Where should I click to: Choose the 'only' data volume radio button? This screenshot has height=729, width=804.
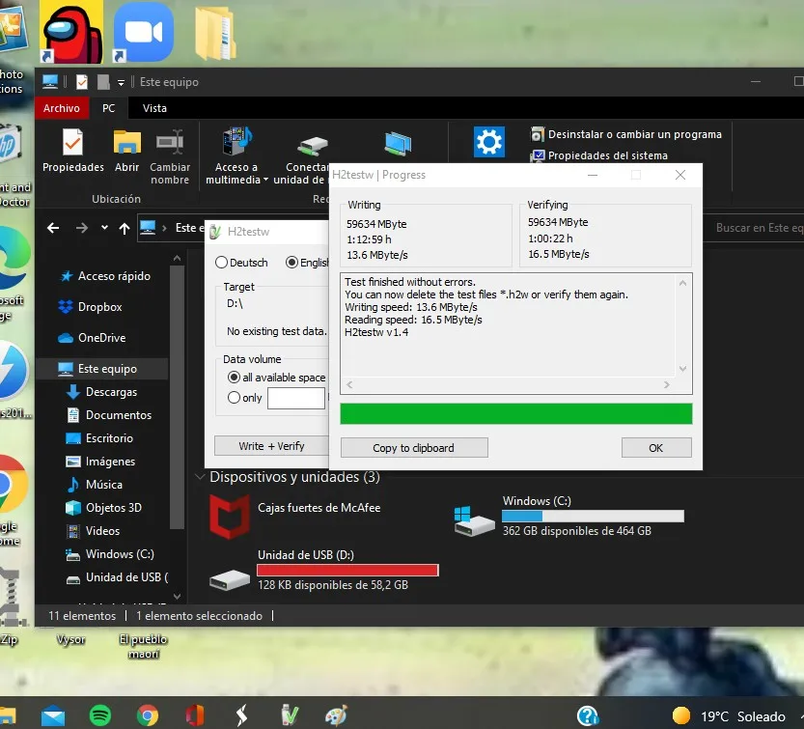(x=234, y=398)
